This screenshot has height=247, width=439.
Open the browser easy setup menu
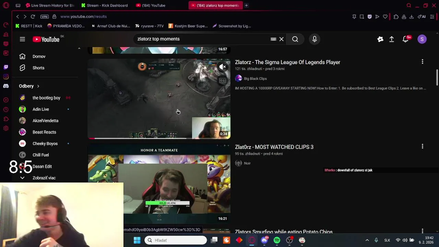(432, 16)
